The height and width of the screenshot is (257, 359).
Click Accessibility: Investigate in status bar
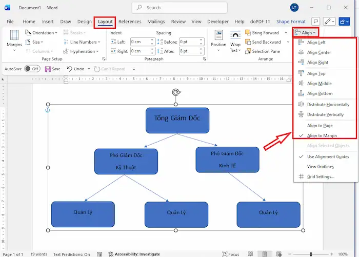pyautogui.click(x=137, y=254)
